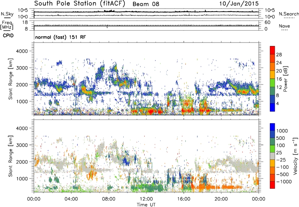Click the power range-time plot area
This screenshot has width=299, height=207.
pos(146,79)
